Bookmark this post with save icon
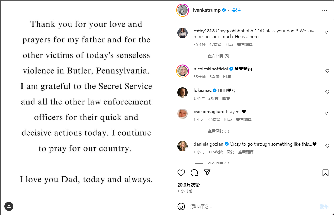The width and height of the screenshot is (334, 215). [325, 173]
